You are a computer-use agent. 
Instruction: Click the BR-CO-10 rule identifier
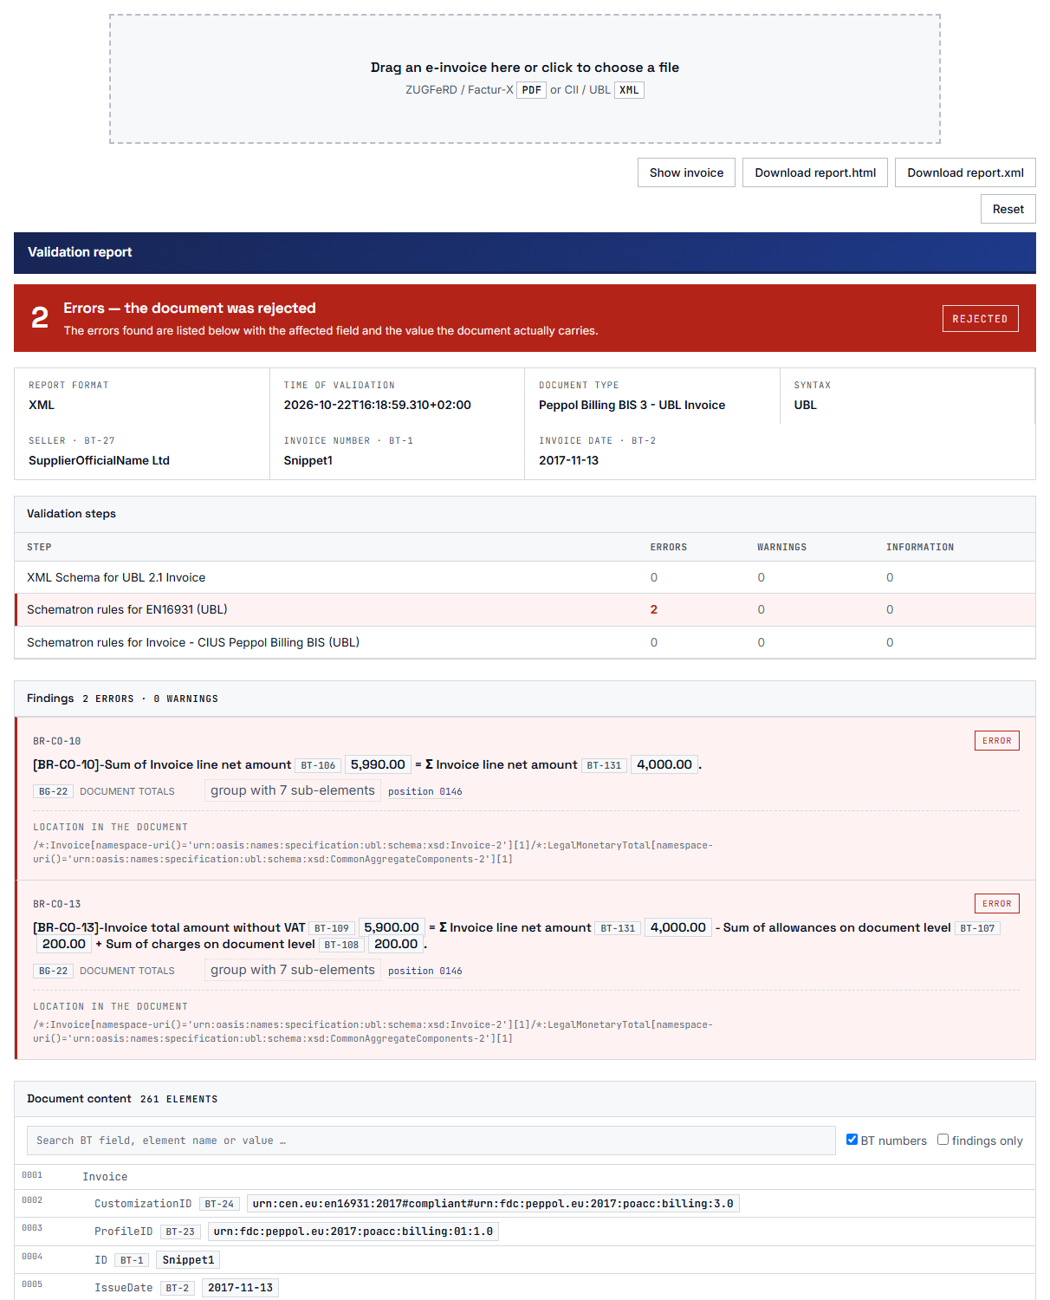(x=57, y=741)
